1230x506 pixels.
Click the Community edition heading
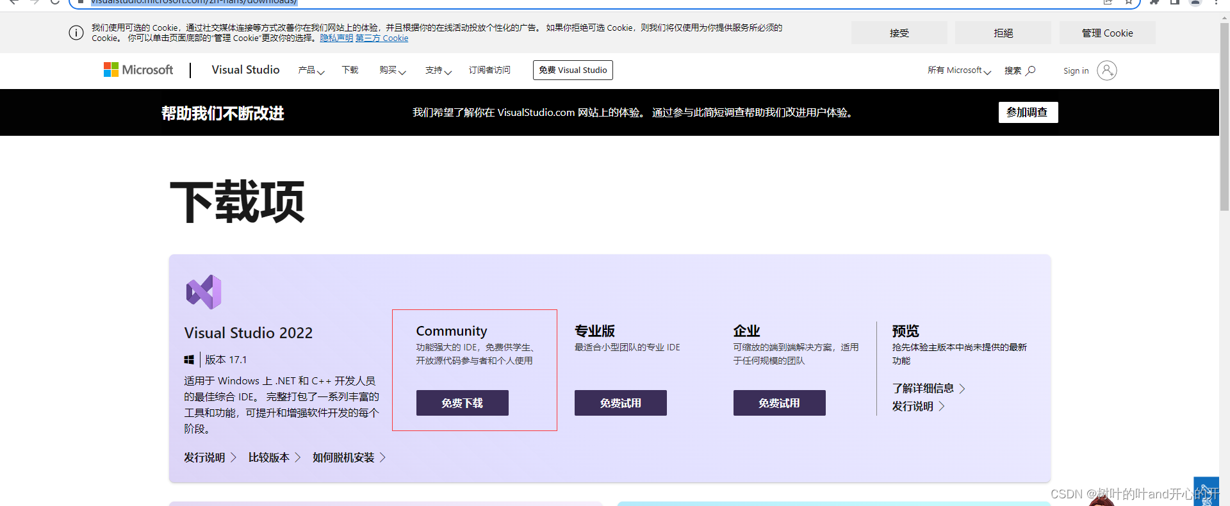click(x=452, y=331)
